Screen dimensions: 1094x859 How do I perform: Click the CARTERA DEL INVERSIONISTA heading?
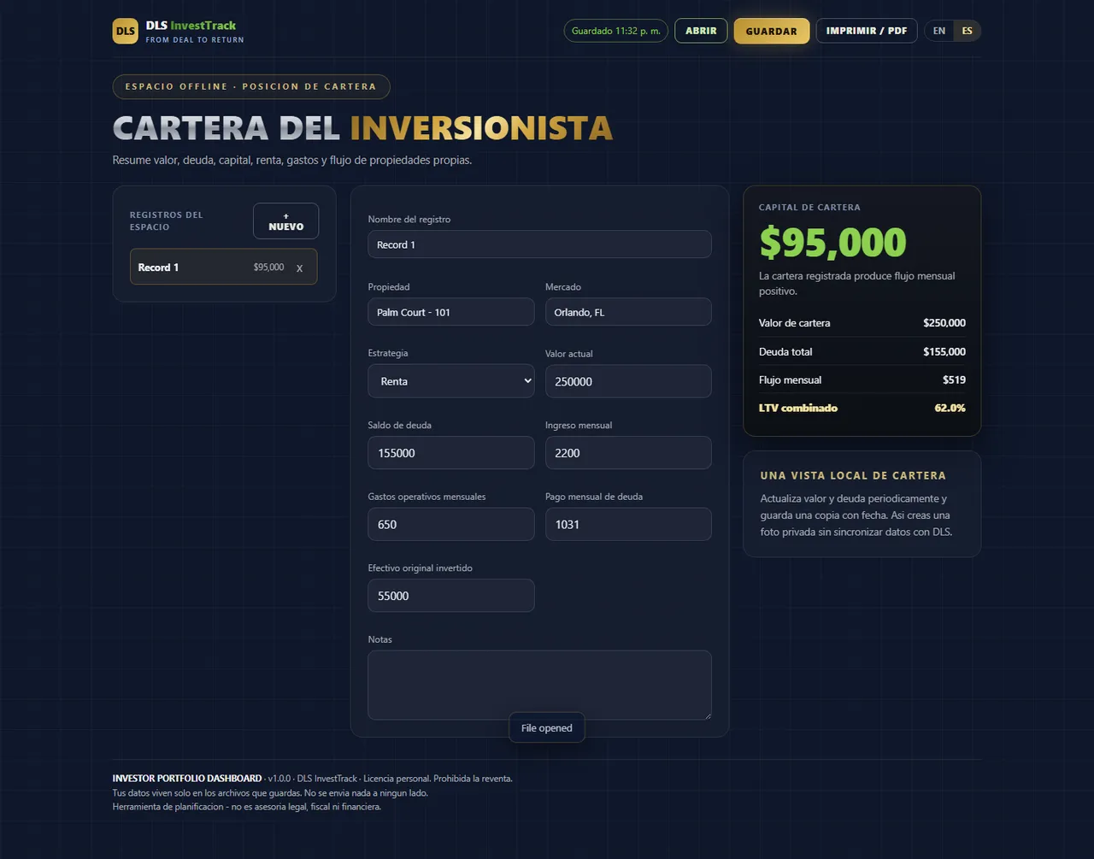tap(362, 128)
